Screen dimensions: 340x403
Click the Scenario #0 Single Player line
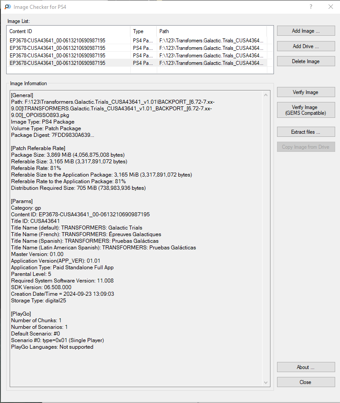coord(57,340)
